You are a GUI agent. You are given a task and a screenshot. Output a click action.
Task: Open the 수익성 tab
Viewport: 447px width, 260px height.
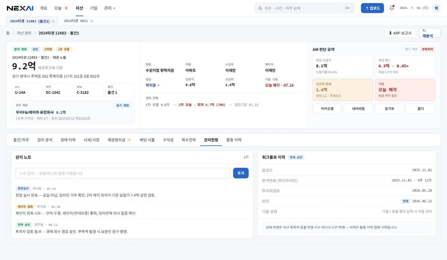[168, 140]
